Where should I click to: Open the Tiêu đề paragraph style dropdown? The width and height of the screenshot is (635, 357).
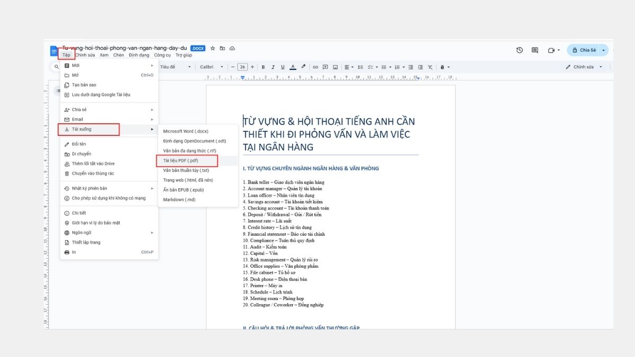pos(175,67)
